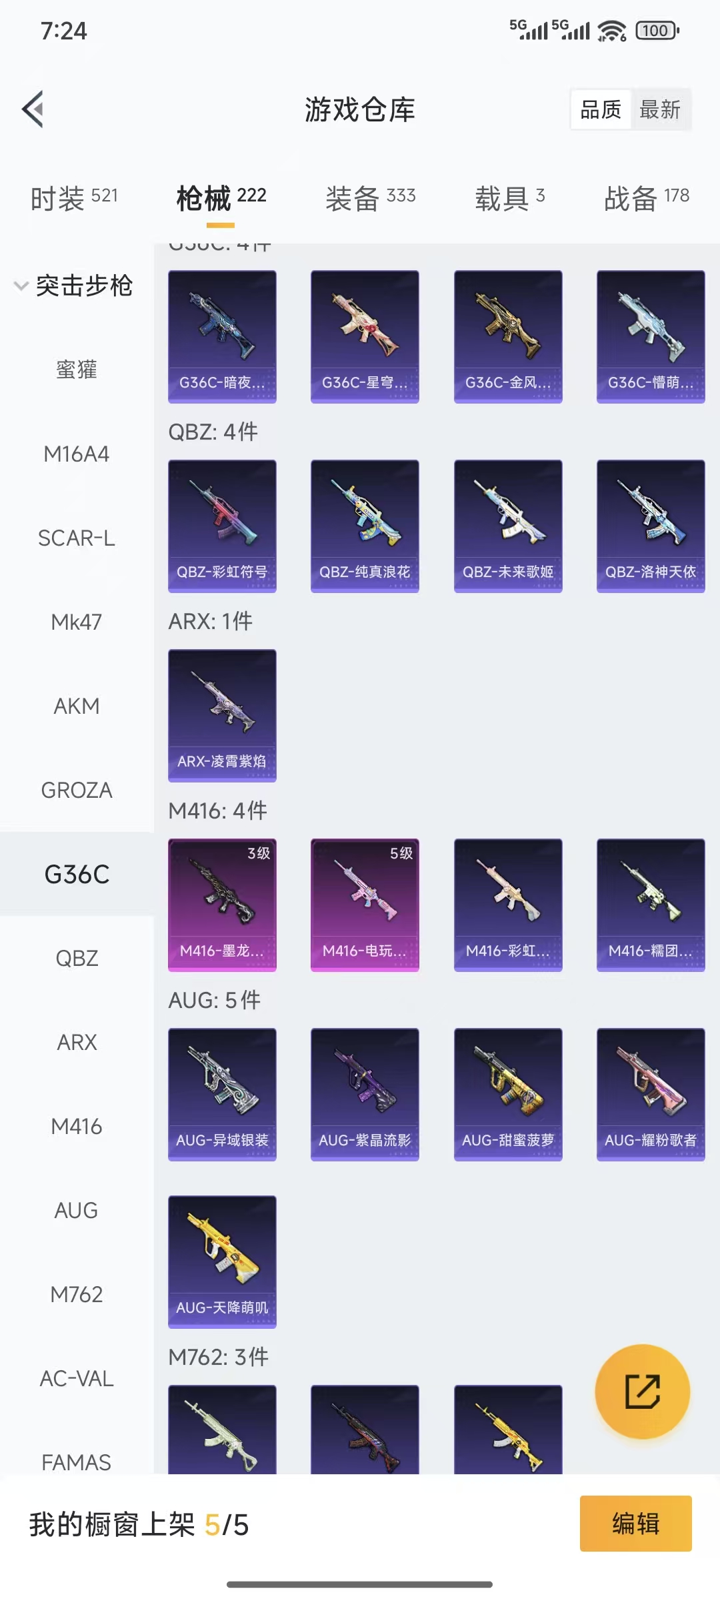Switch sorting to 品质
Viewport: 720px width, 1601px height.
(x=601, y=109)
